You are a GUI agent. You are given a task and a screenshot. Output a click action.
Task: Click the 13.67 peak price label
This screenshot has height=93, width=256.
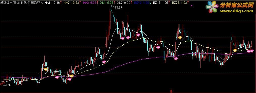coord(119,8)
